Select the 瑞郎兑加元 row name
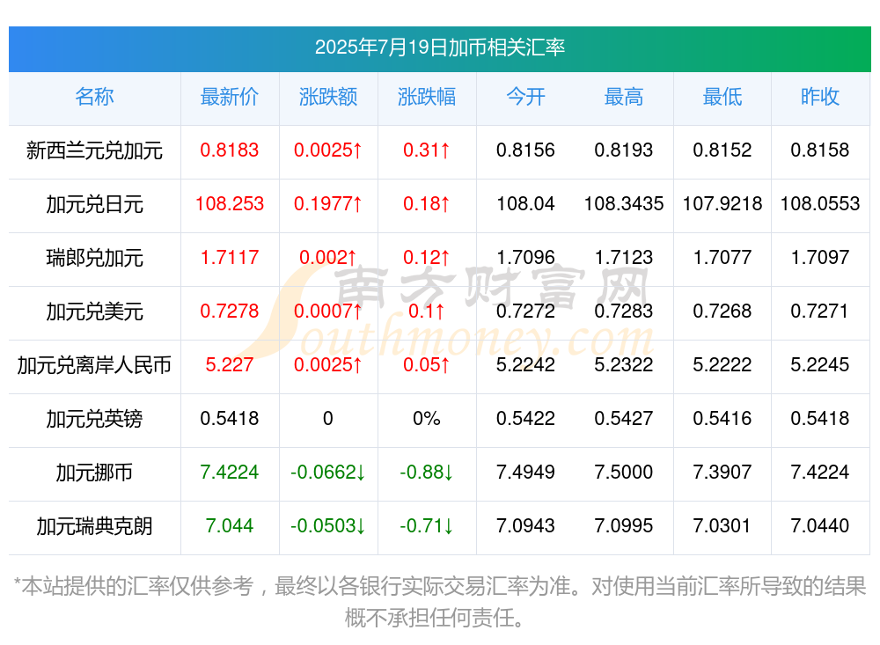The image size is (880, 645). pos(94,258)
